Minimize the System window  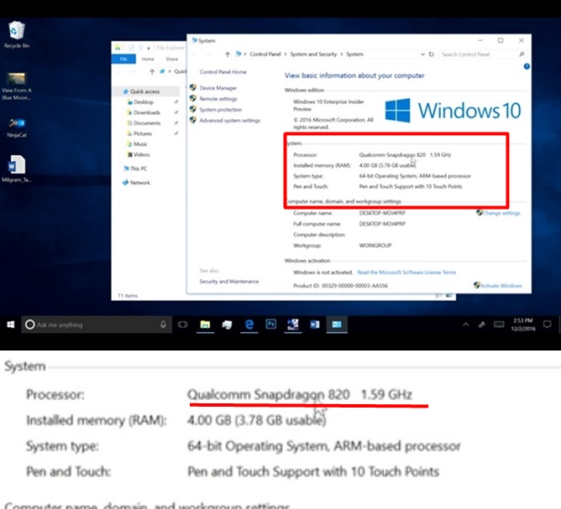pos(480,40)
